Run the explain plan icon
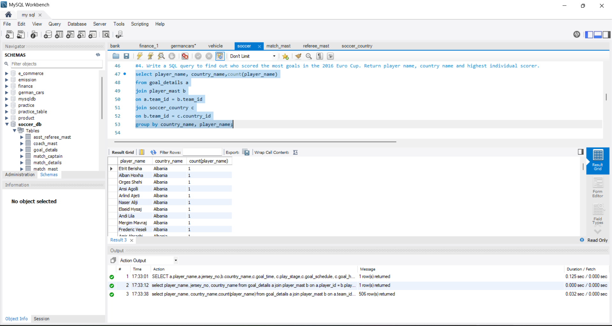Viewport: 612px width, 326px height. [161, 56]
